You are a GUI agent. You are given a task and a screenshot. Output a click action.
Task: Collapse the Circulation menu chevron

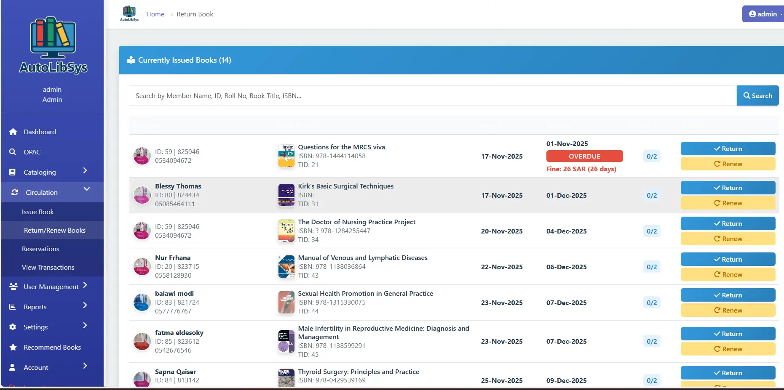pyautogui.click(x=87, y=189)
